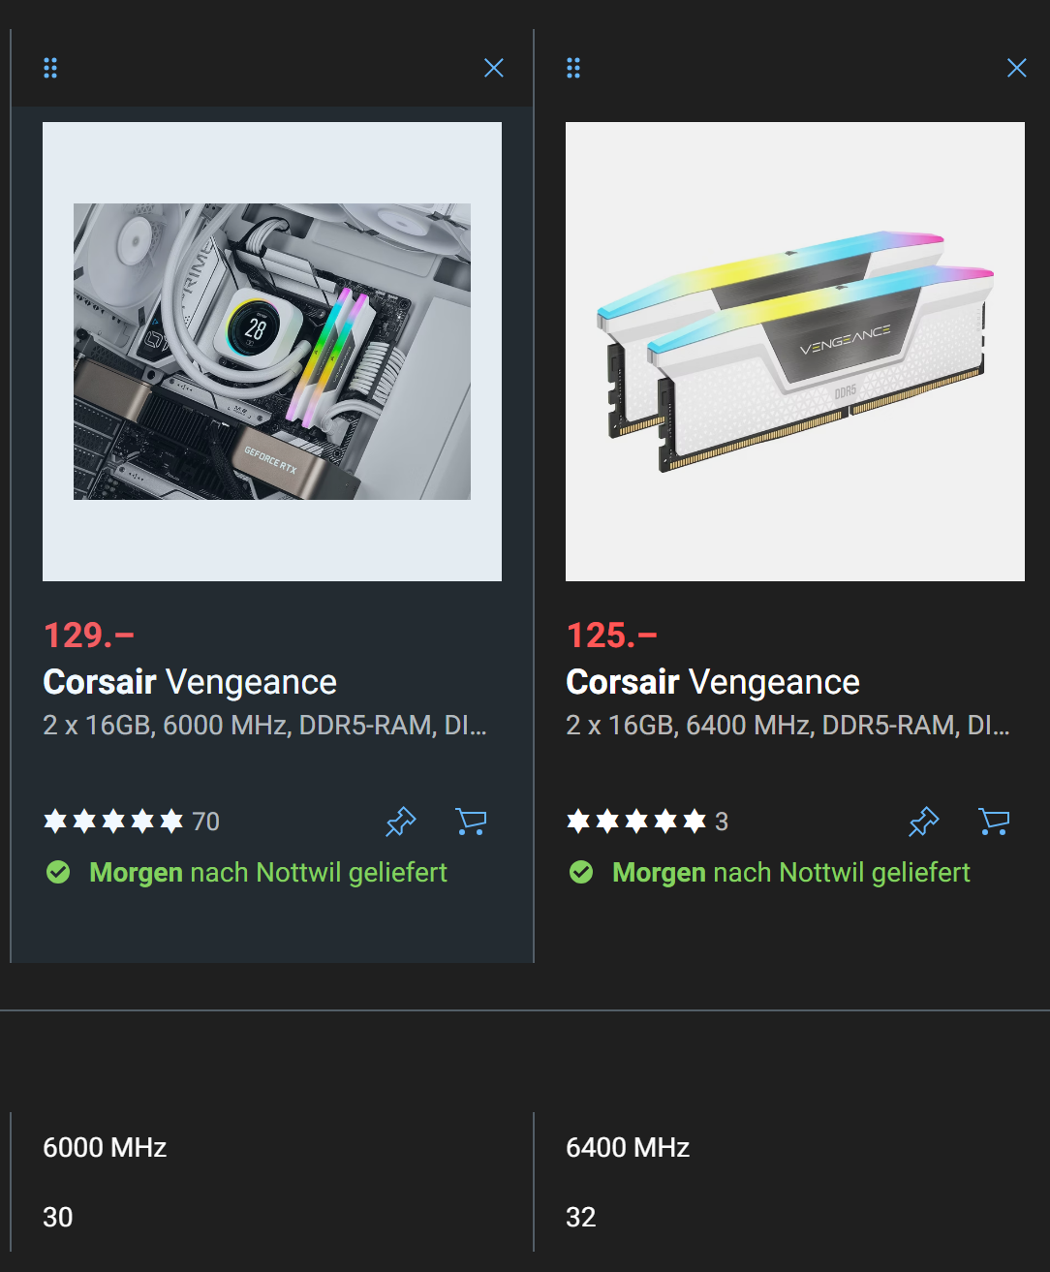This screenshot has width=1050, height=1272.
Task: Click the grip handle of the 6000 MHz column
Action: click(50, 68)
